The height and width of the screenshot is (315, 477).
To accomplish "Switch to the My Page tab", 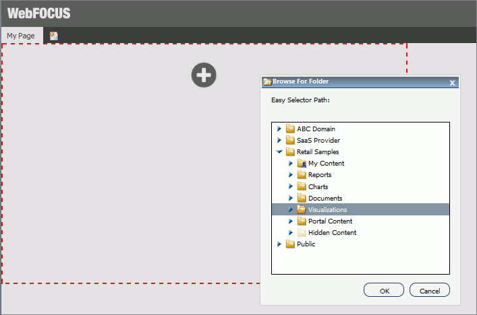I will (x=22, y=35).
